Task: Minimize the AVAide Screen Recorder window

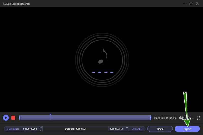Action: [184, 4]
